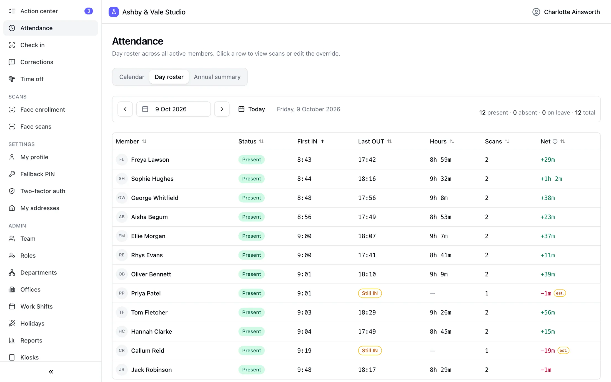Screen dimensions: 611x382
Task: Click the est. tag on Priya Patel's row
Action: (560, 293)
